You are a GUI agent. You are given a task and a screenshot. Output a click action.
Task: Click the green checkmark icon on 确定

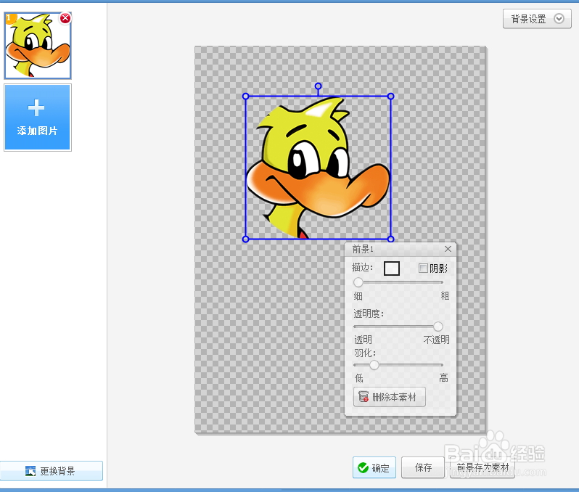pos(364,467)
